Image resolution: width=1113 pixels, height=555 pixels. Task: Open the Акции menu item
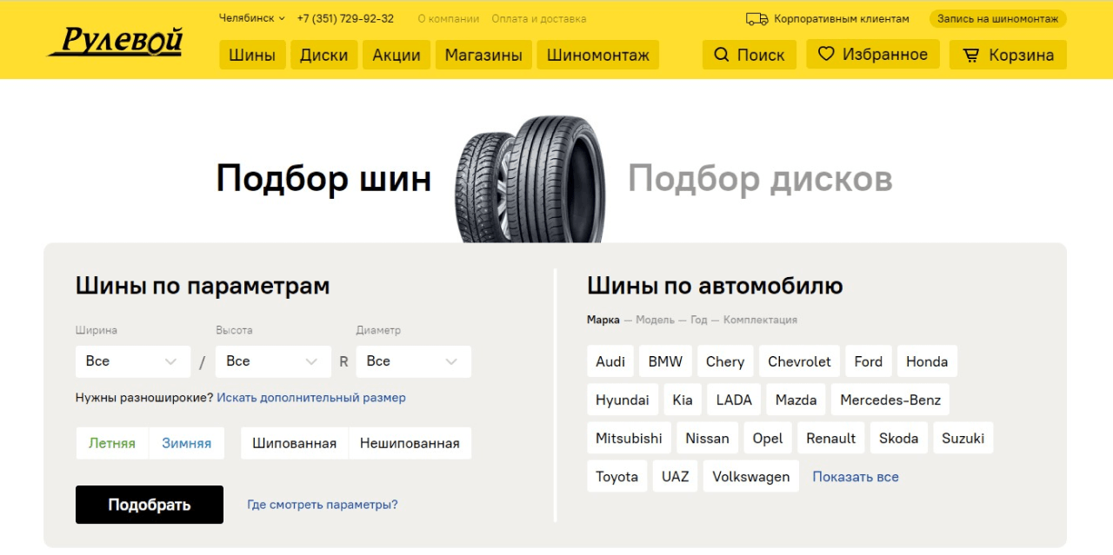[397, 54]
